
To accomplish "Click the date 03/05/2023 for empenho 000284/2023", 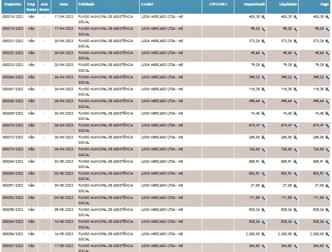I will pos(64,161).
